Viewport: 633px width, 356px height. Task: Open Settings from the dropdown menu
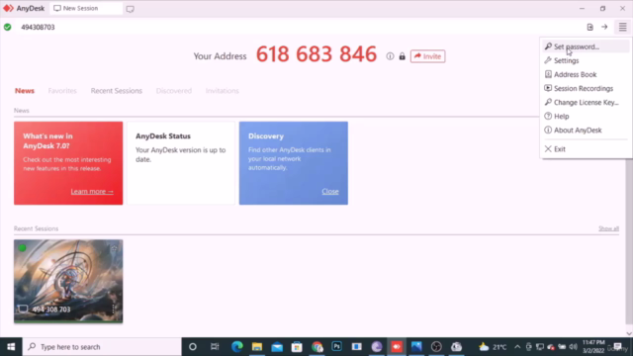(x=586, y=60)
